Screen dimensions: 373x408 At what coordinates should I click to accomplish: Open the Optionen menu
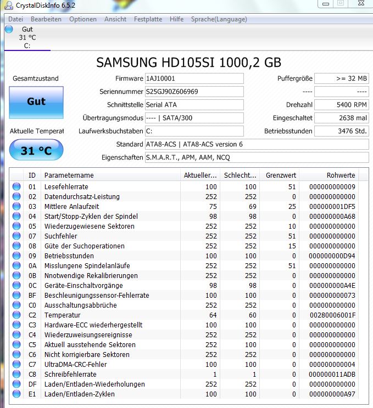pos(83,19)
